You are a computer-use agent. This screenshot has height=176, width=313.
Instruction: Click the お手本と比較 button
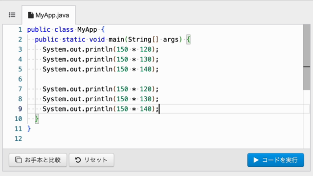[x=38, y=160]
